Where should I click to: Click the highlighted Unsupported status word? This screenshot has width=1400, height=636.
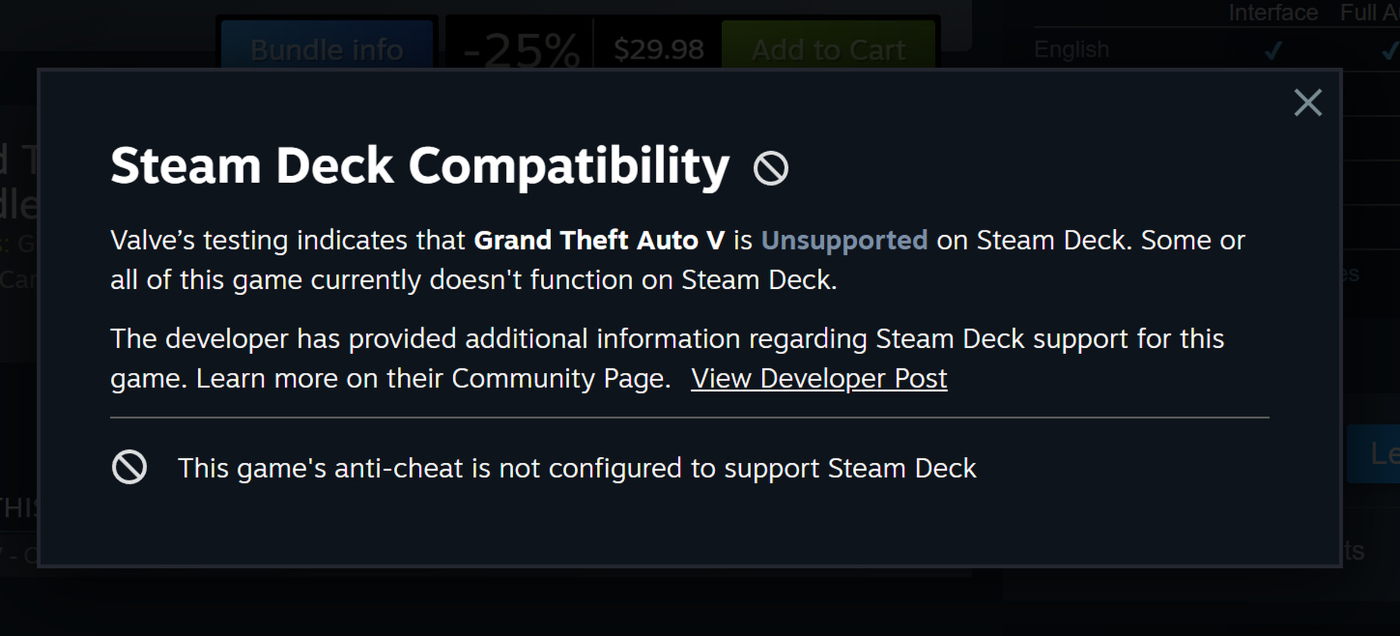pos(844,240)
